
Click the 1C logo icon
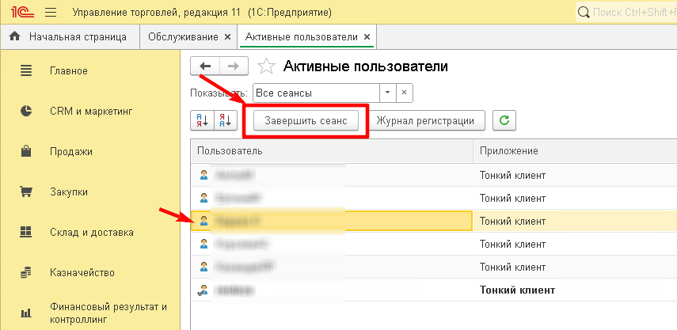click(x=23, y=12)
